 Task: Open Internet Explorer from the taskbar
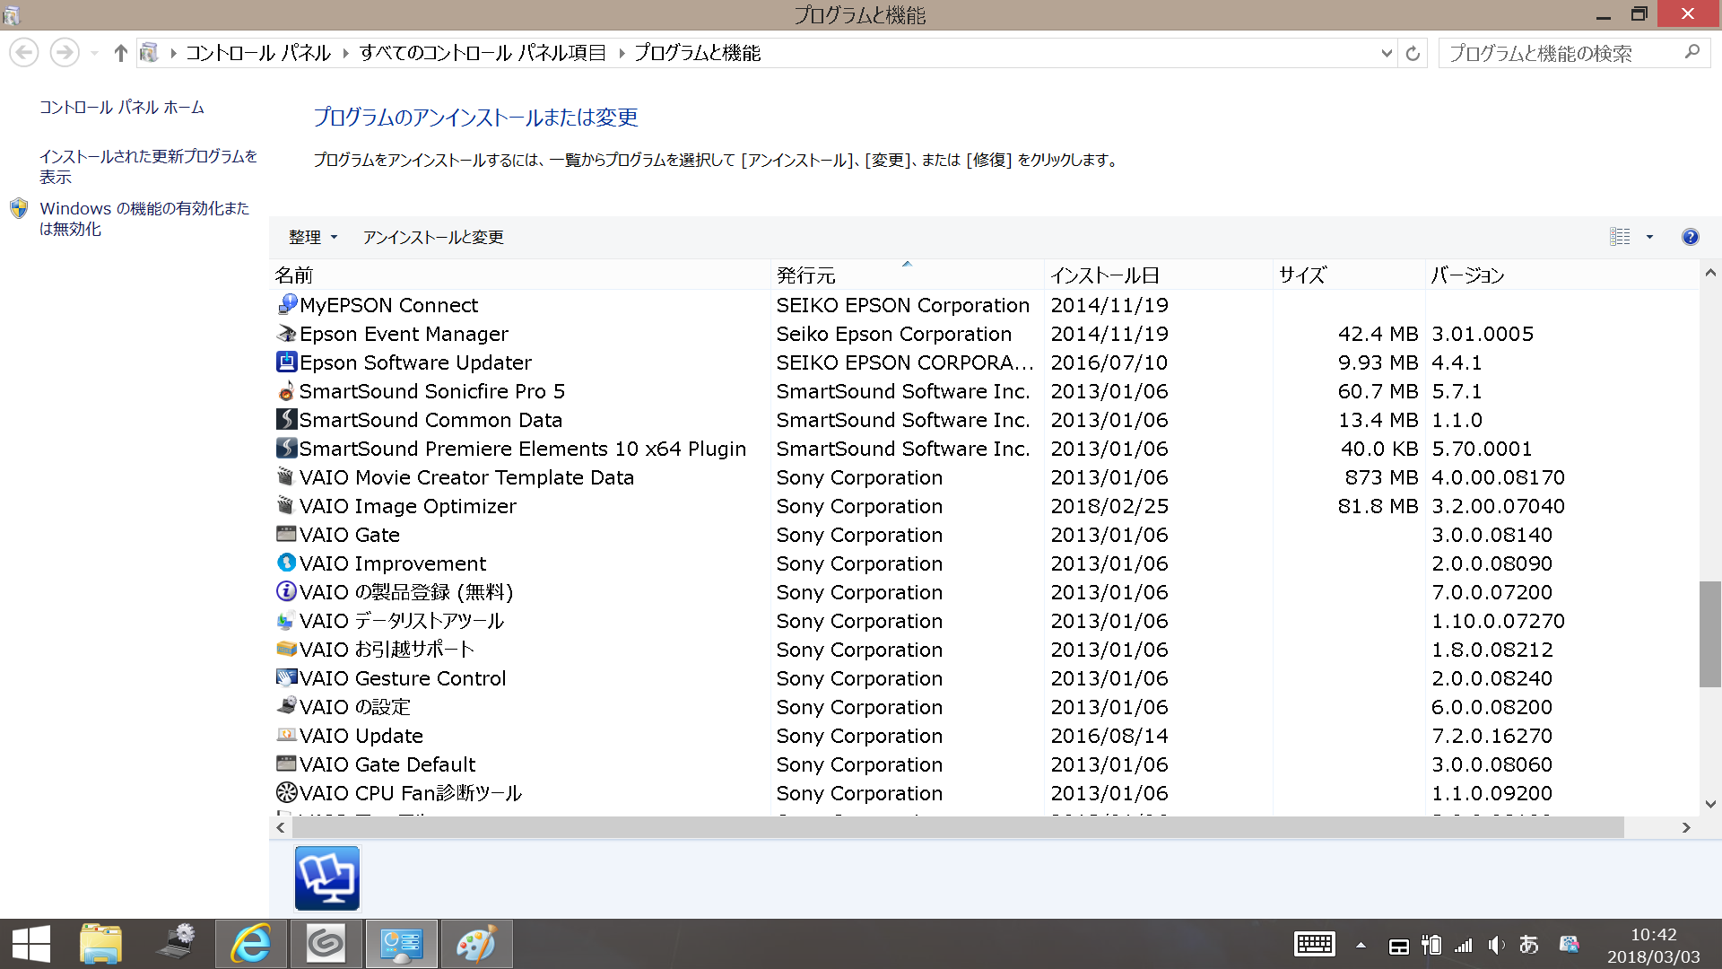[250, 944]
